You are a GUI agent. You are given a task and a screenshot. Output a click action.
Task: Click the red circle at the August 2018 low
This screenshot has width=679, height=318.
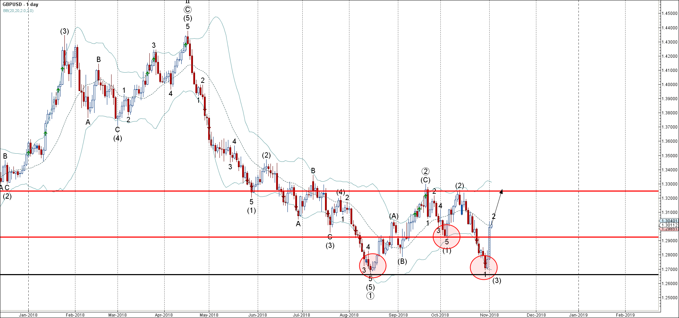[373, 265]
